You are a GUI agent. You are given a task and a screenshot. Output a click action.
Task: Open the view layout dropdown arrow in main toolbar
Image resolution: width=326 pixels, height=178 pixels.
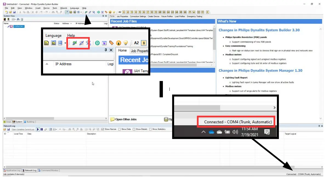coord(81,12)
